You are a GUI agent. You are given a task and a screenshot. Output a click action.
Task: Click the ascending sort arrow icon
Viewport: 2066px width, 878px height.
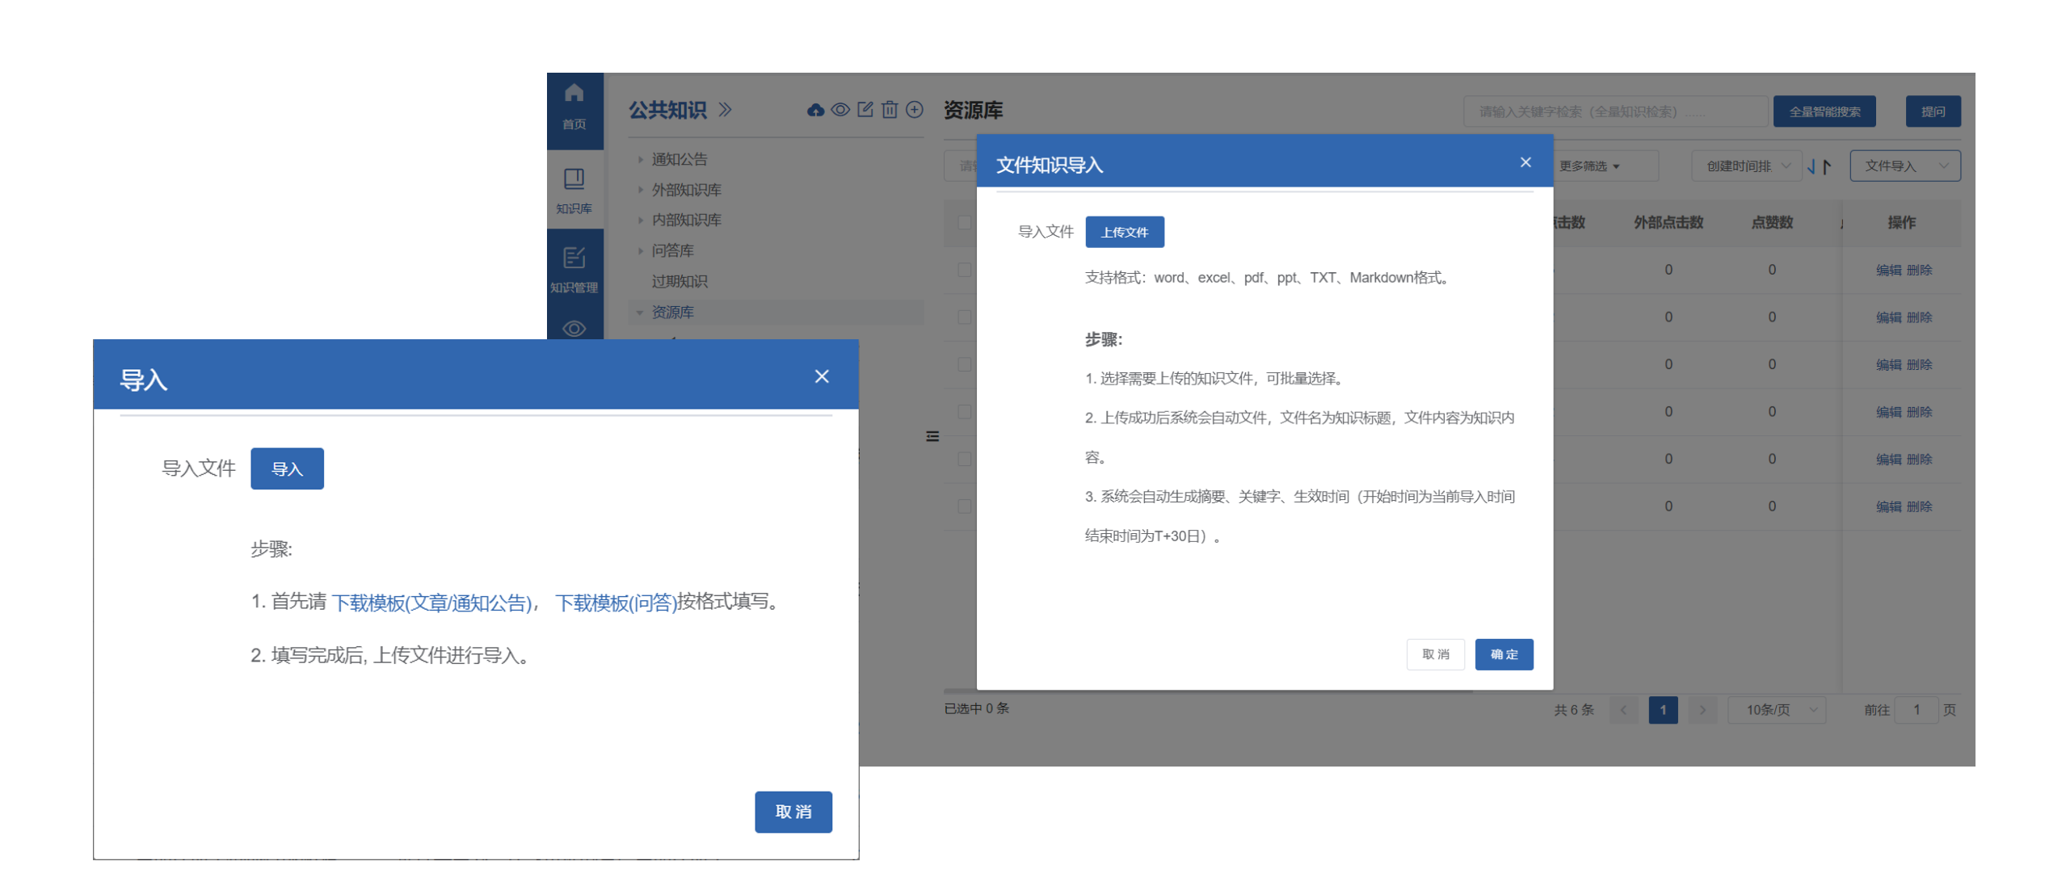click(1826, 166)
